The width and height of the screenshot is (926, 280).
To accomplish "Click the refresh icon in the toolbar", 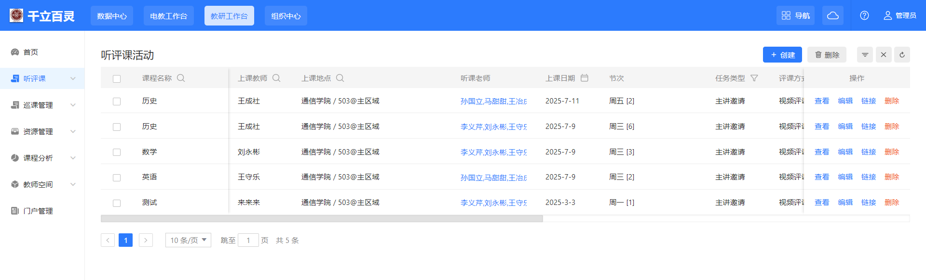I will tap(902, 55).
